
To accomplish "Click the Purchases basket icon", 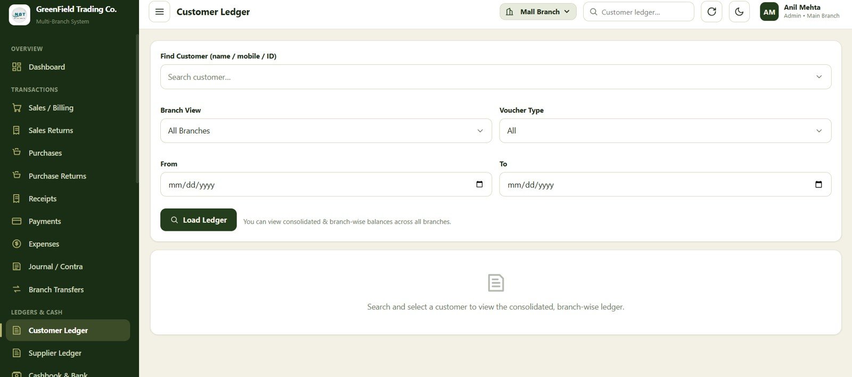I will pyautogui.click(x=17, y=152).
